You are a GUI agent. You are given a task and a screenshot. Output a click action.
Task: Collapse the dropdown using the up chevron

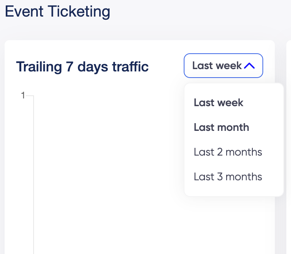coord(250,66)
